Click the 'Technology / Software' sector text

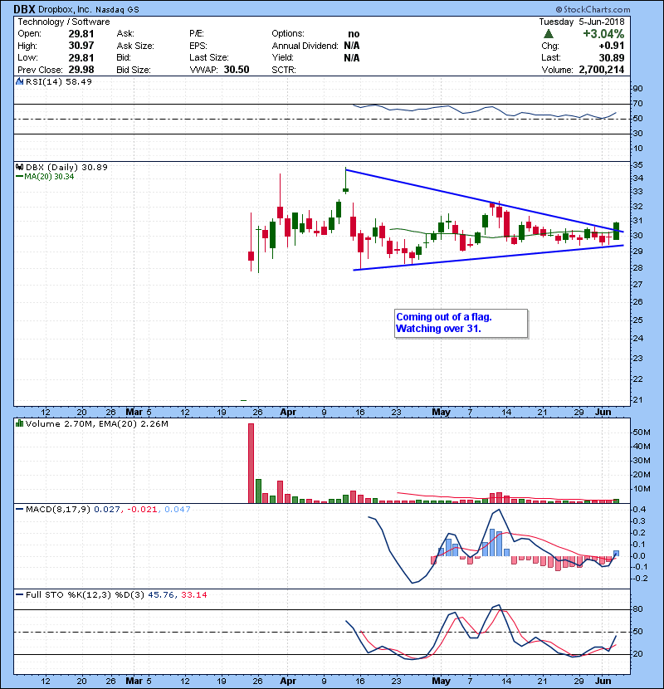tap(64, 22)
